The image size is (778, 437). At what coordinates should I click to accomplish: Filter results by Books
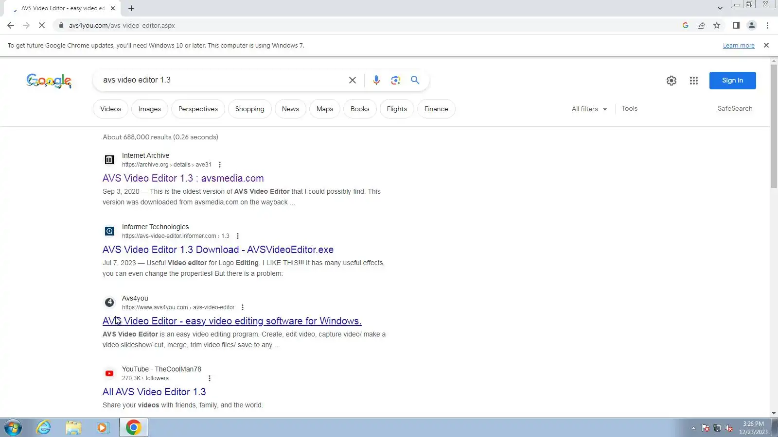(x=360, y=109)
